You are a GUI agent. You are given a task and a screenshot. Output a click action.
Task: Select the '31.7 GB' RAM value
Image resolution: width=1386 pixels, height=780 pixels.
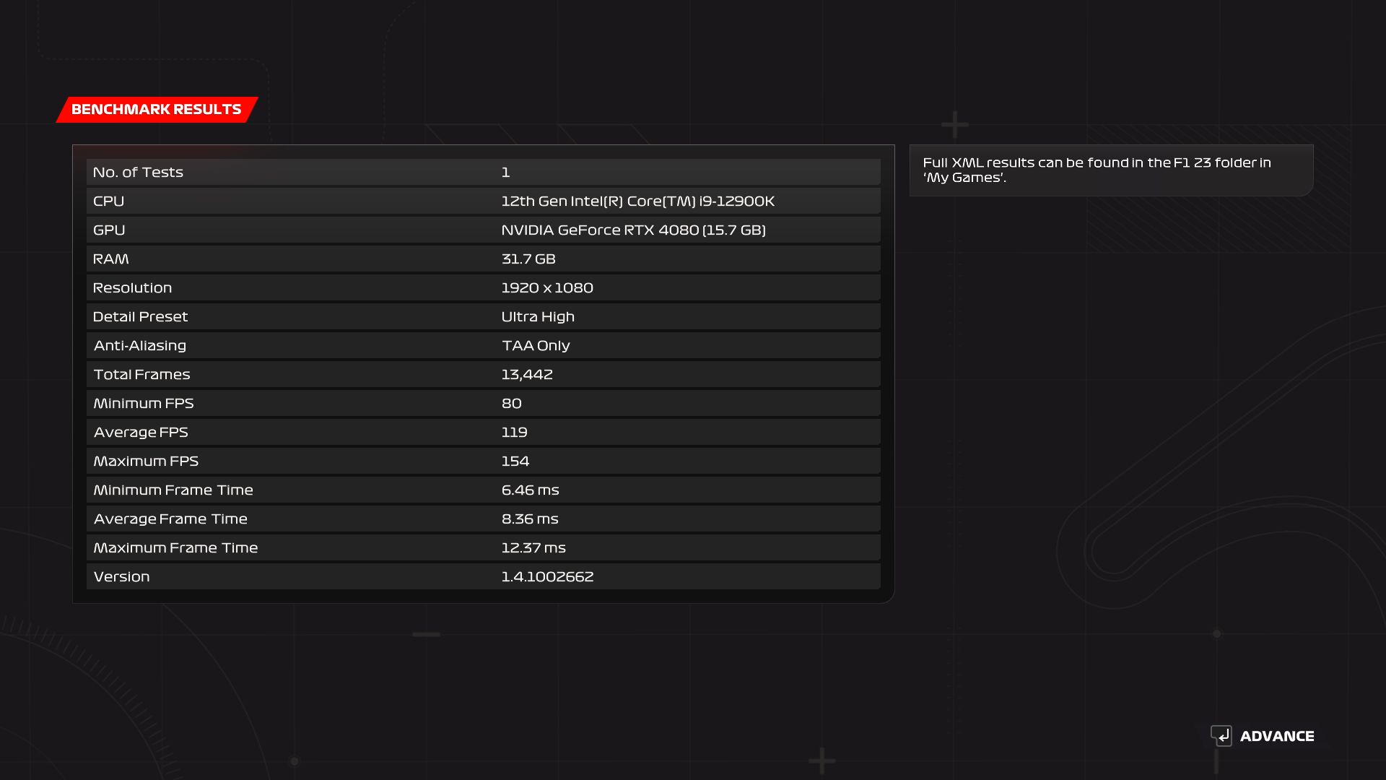528,259
